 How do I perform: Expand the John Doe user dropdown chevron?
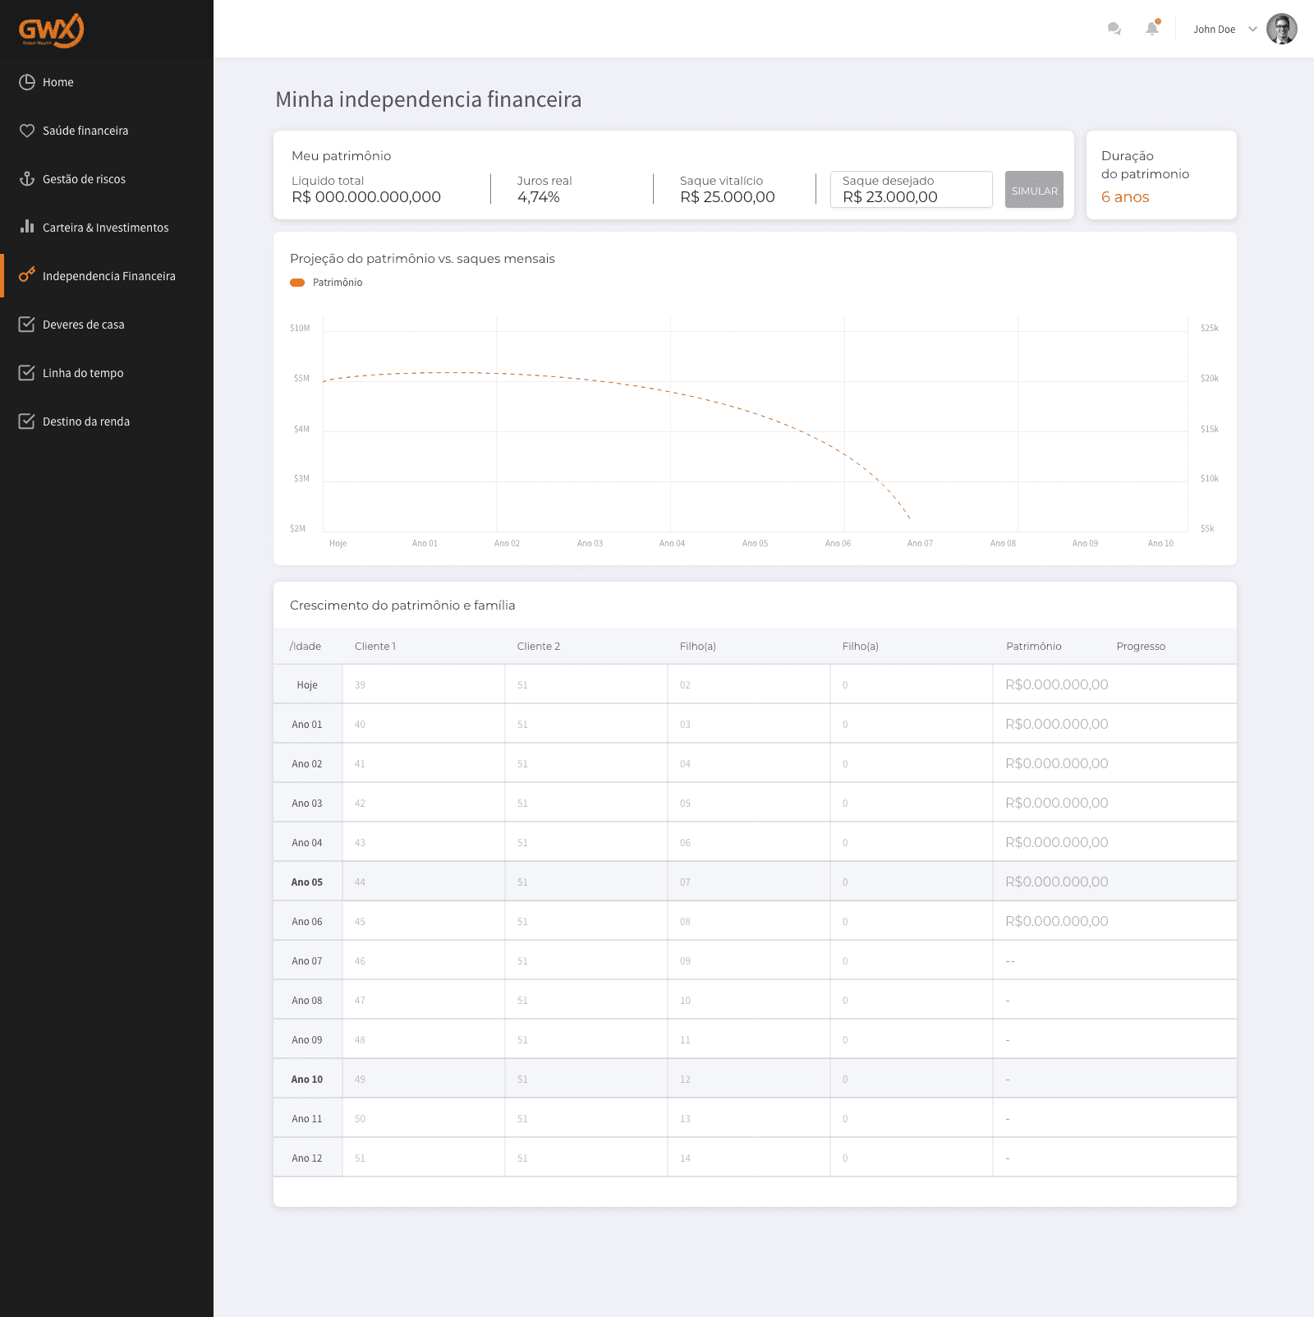(1252, 29)
